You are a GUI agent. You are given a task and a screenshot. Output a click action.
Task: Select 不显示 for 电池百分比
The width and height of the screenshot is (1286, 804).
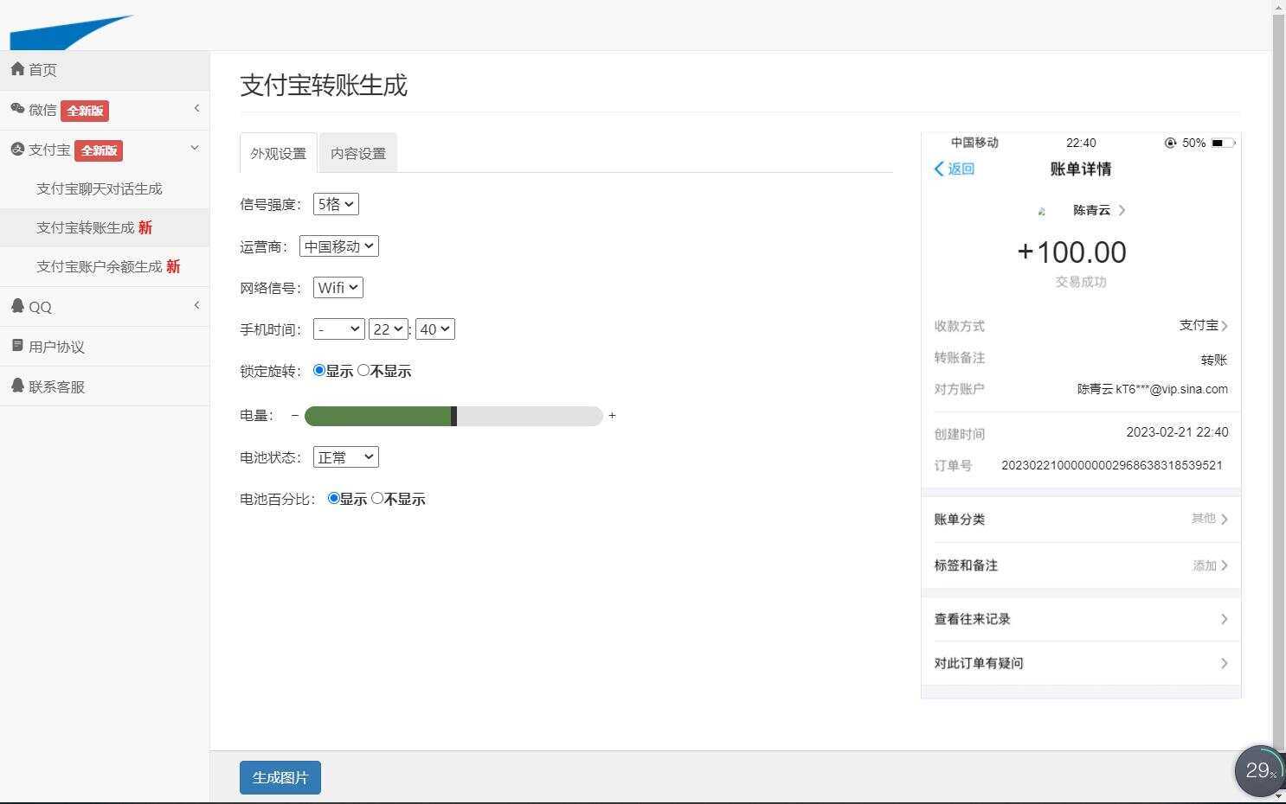click(377, 498)
